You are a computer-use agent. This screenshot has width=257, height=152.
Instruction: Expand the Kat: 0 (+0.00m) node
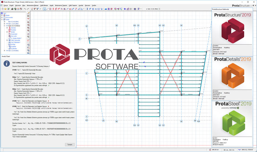pos(4,21)
